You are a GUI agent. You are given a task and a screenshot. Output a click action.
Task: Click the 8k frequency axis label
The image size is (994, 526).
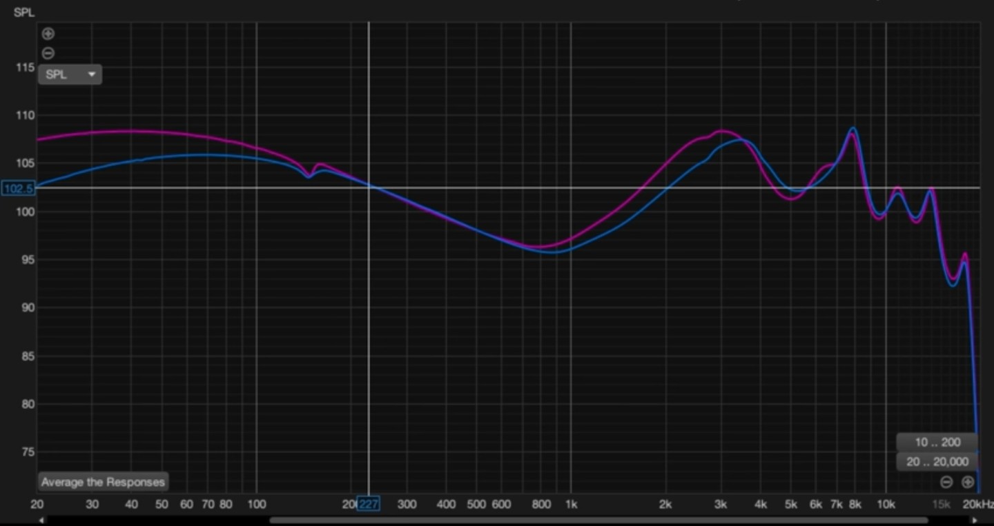pyautogui.click(x=855, y=504)
